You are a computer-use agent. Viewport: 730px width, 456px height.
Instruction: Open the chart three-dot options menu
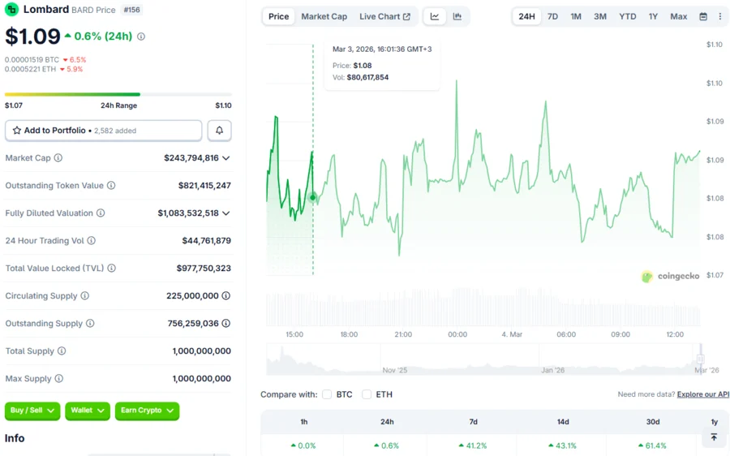point(719,16)
